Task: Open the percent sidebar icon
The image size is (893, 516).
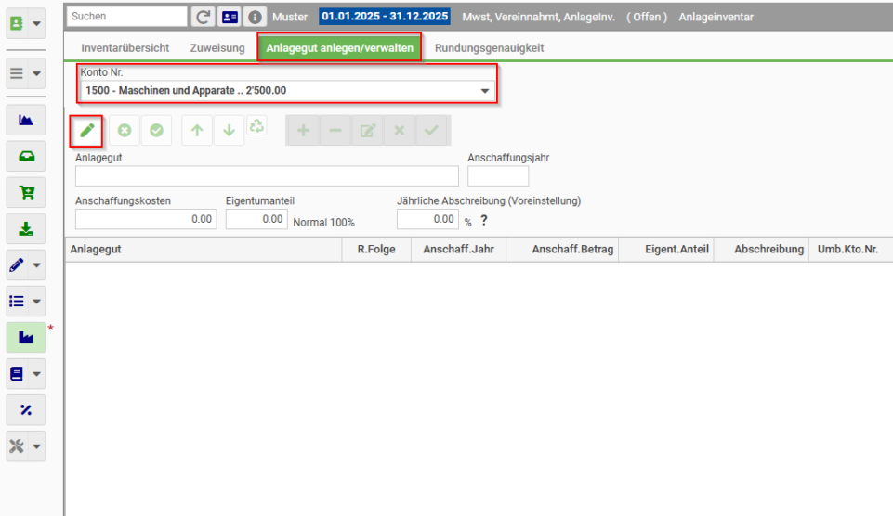Action: tap(26, 409)
